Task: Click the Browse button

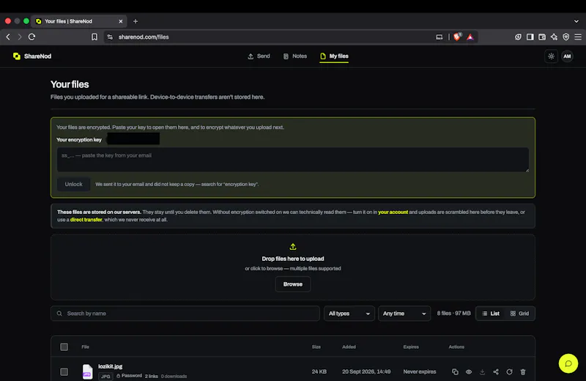Action: coord(292,284)
